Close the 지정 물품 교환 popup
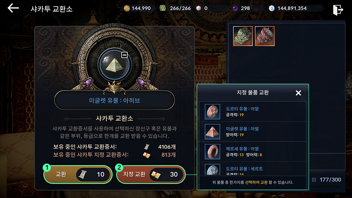This screenshot has width=352, height=198. (298, 93)
